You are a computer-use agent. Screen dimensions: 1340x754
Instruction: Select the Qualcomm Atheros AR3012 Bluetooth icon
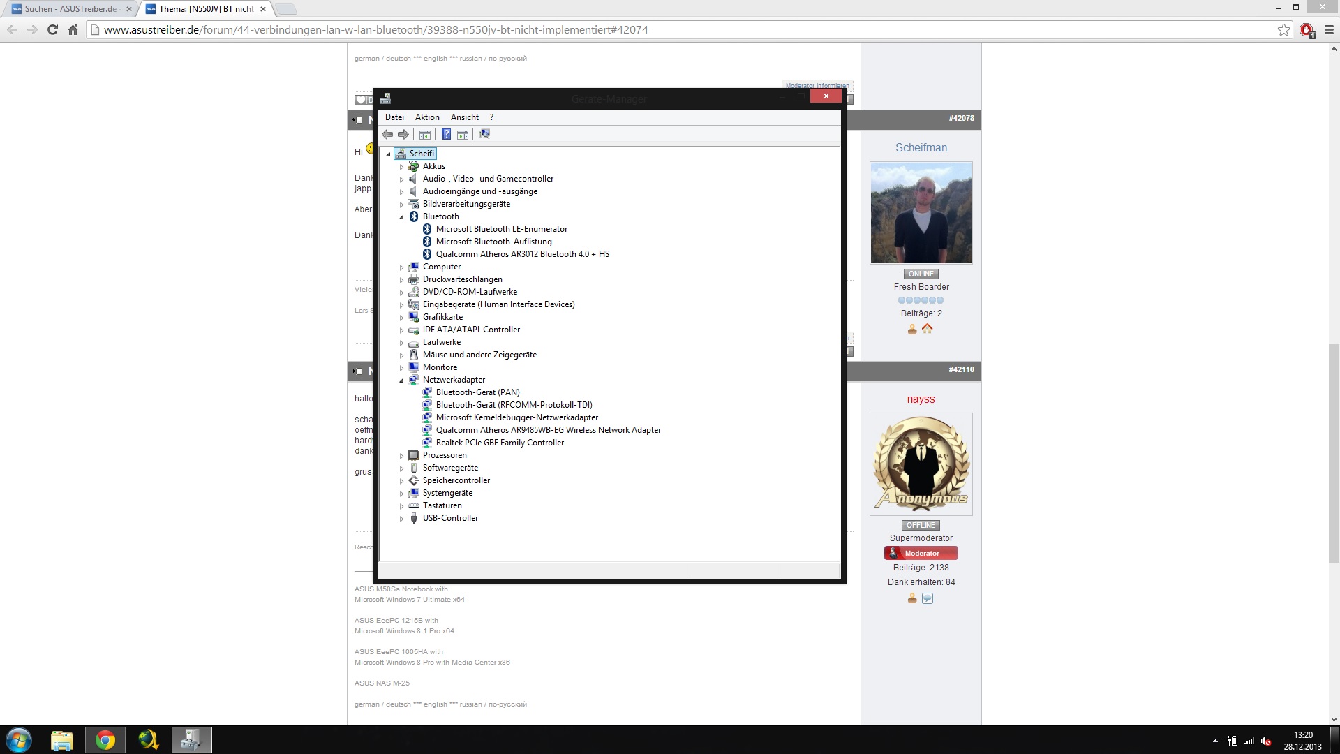click(x=427, y=254)
